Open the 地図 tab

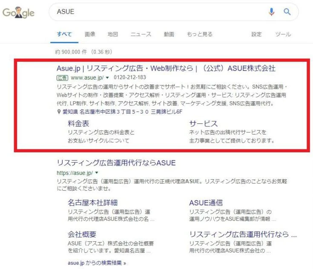click(x=112, y=34)
